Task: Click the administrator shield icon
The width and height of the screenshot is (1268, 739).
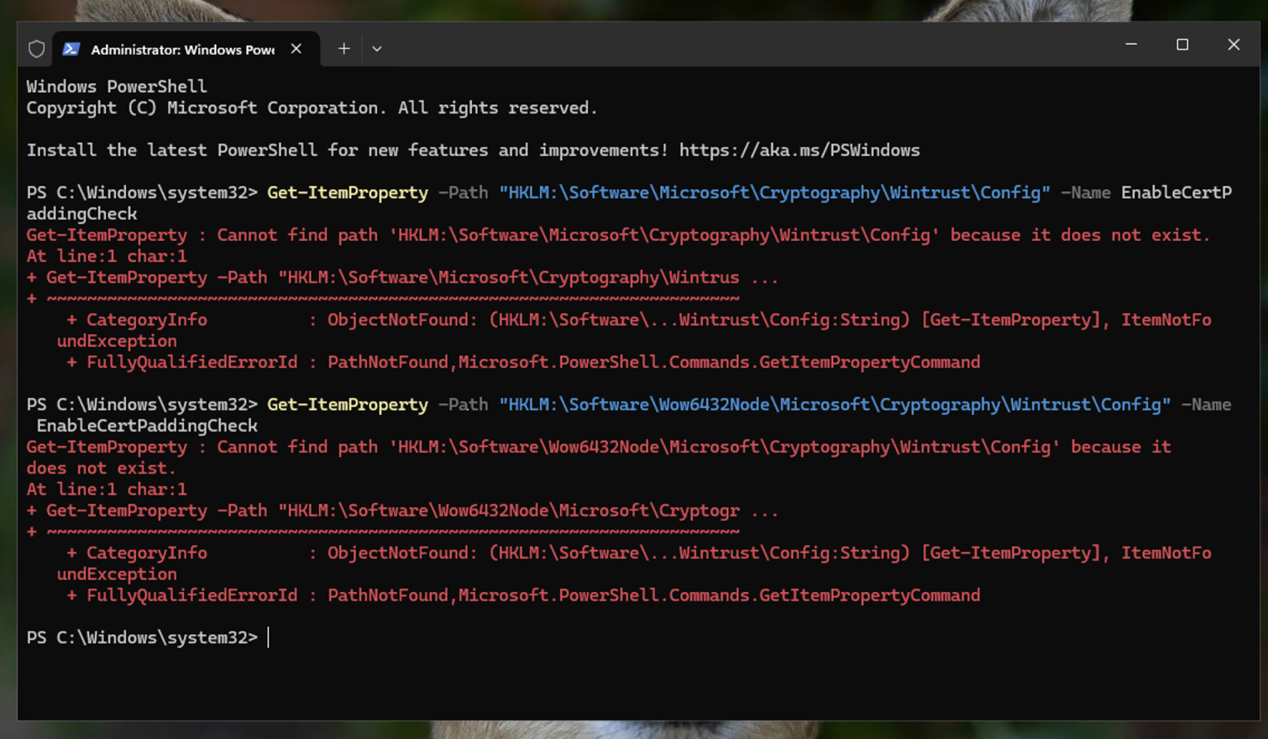Action: [x=36, y=49]
